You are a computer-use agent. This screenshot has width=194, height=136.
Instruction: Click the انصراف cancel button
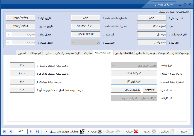click(x=113, y=132)
